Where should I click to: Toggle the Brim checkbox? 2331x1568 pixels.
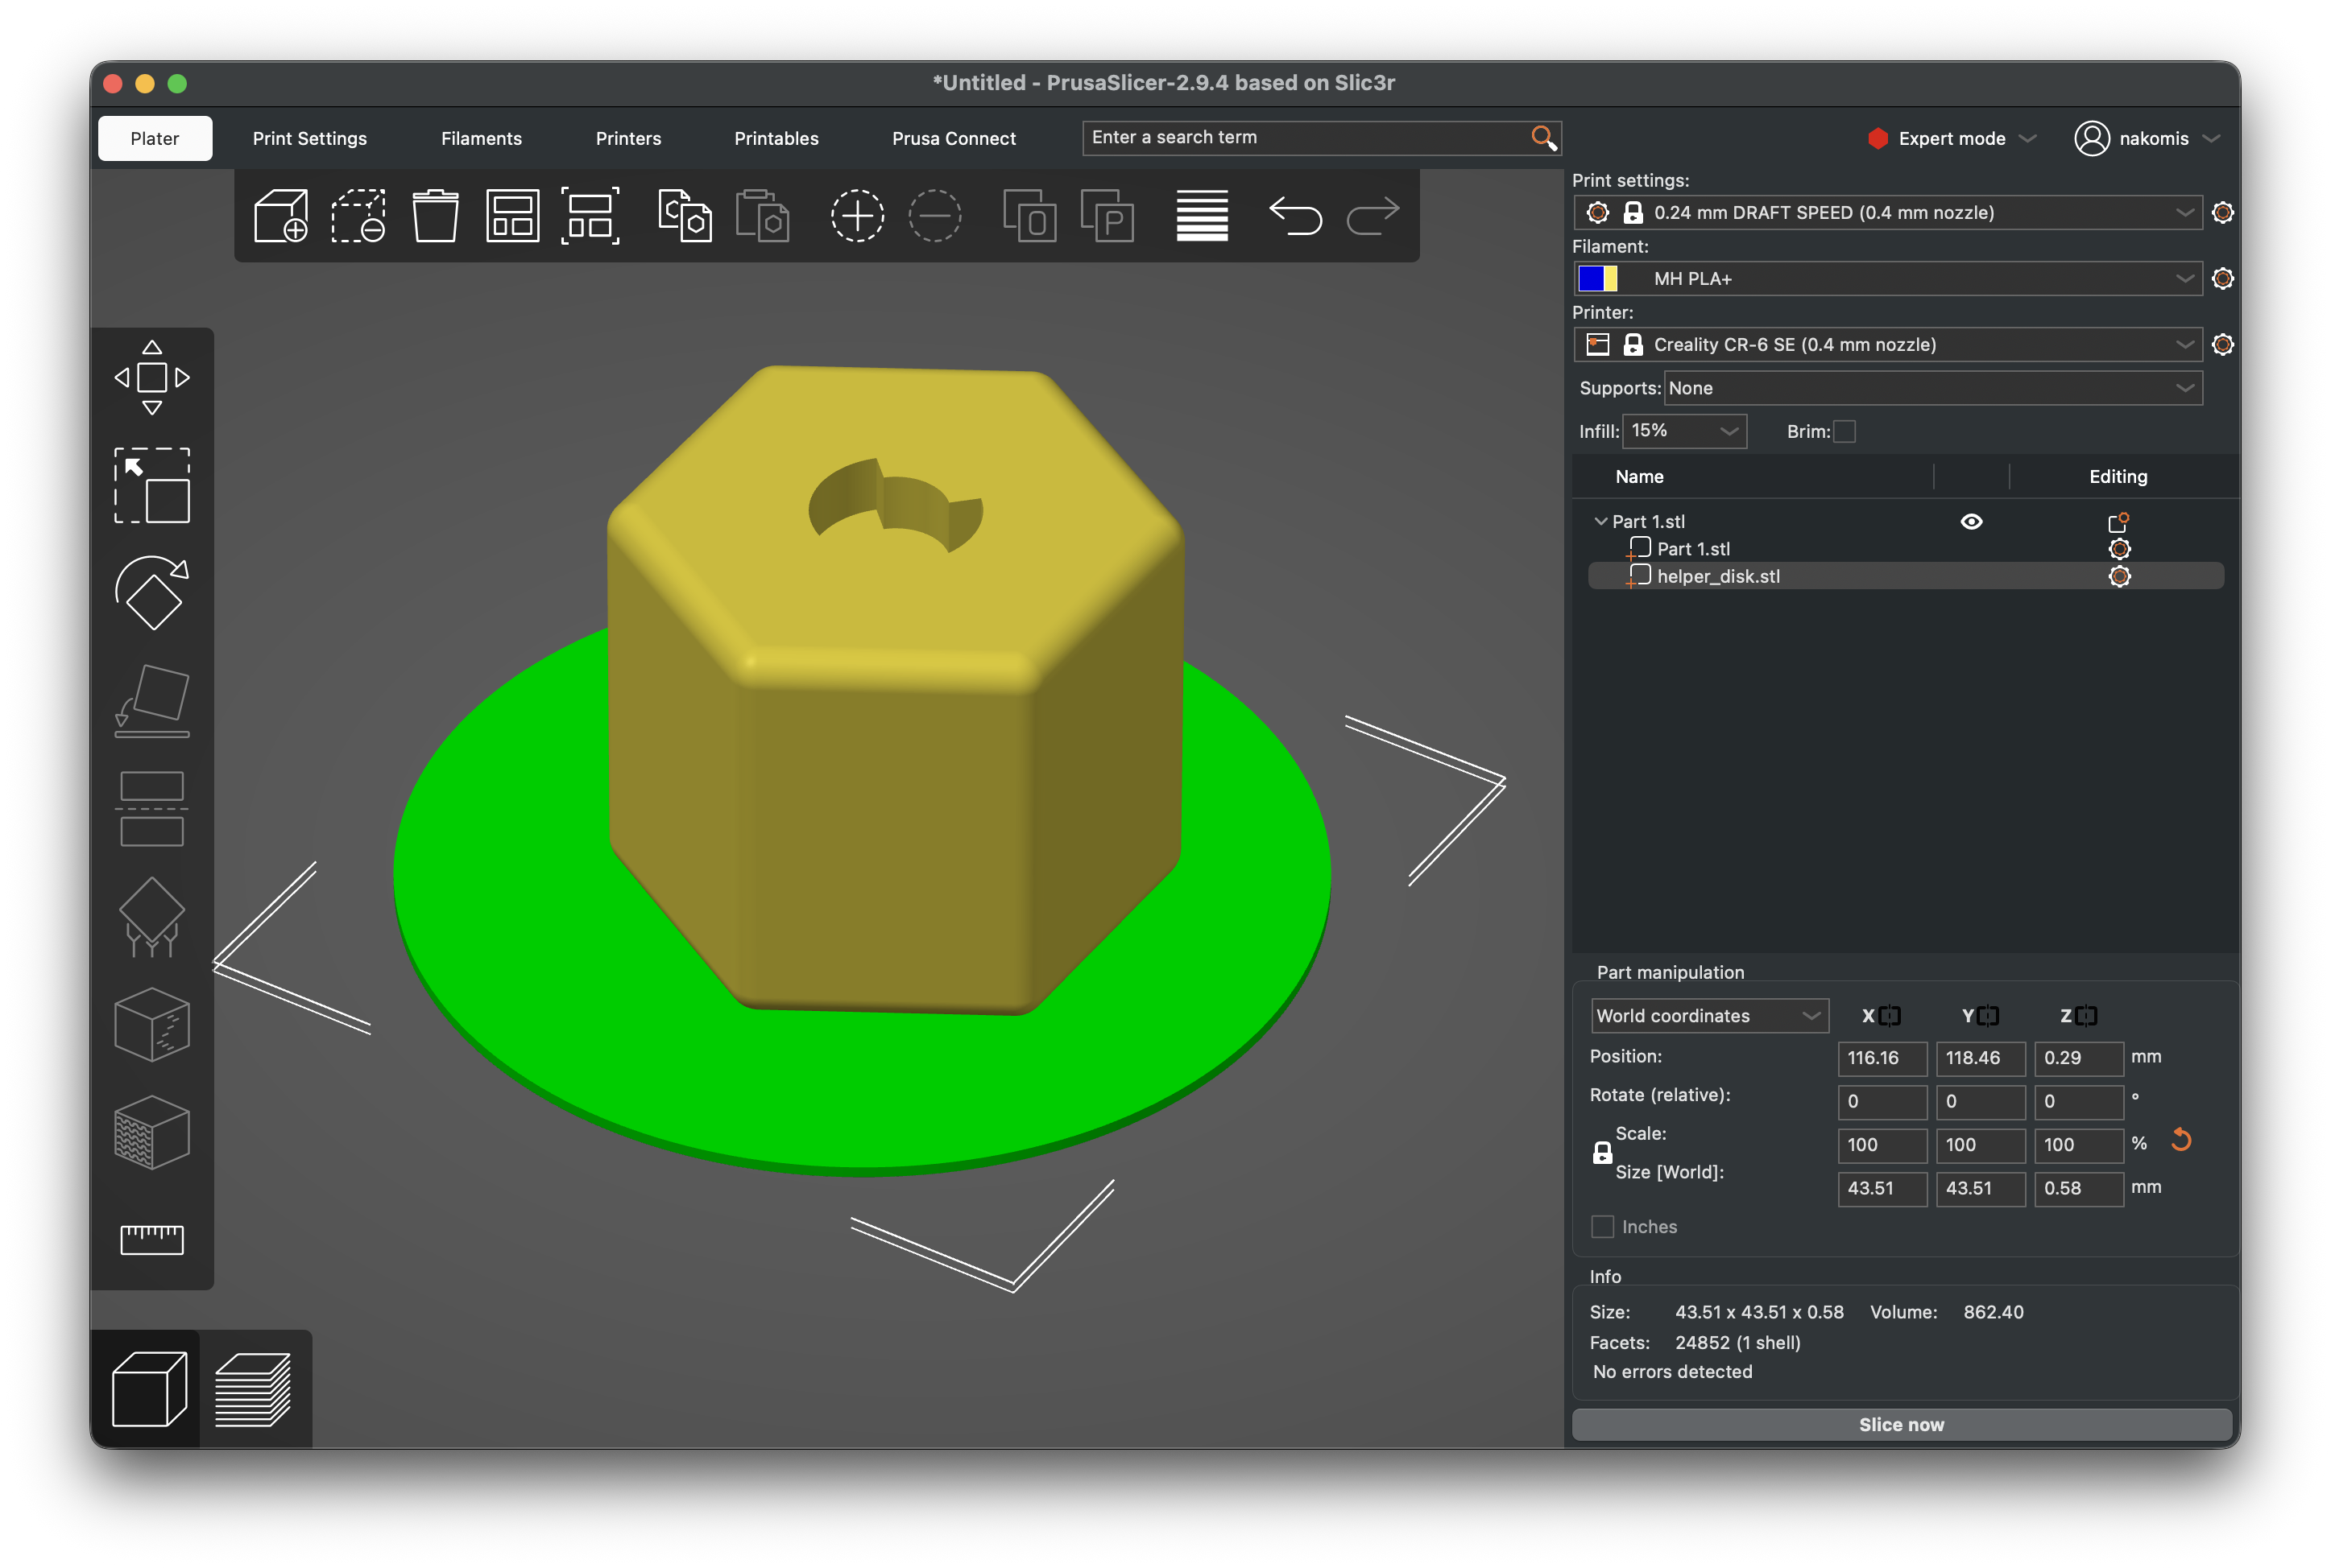click(1844, 431)
